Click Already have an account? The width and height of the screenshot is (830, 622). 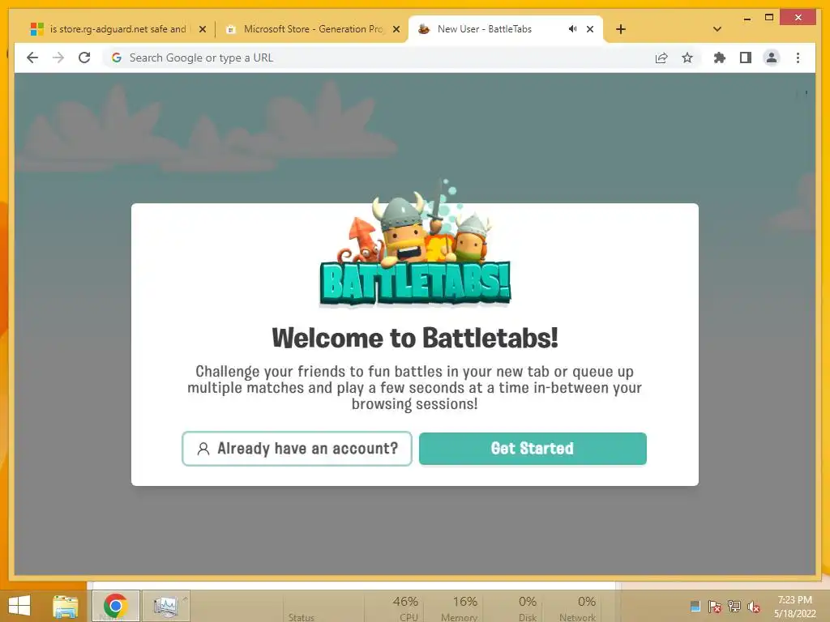click(x=297, y=449)
